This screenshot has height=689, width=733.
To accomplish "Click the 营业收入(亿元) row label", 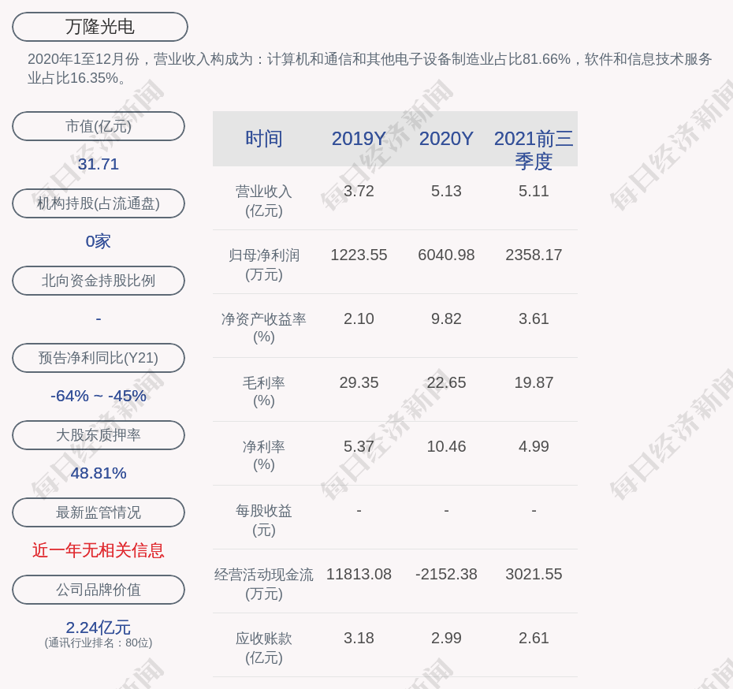I will [x=264, y=201].
